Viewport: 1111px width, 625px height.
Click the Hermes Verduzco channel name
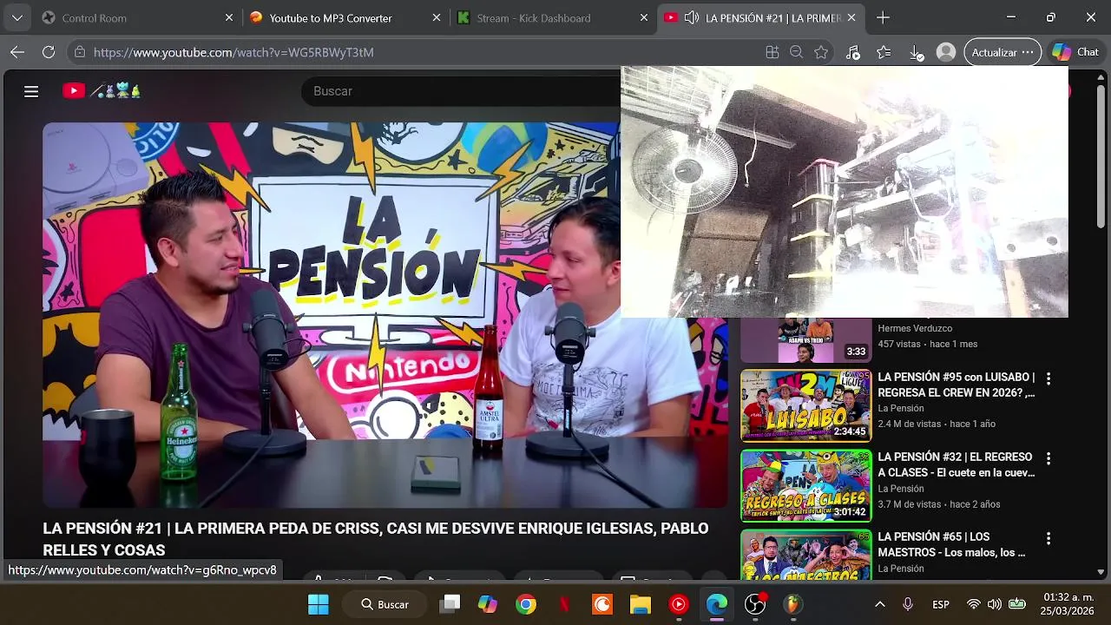(915, 328)
